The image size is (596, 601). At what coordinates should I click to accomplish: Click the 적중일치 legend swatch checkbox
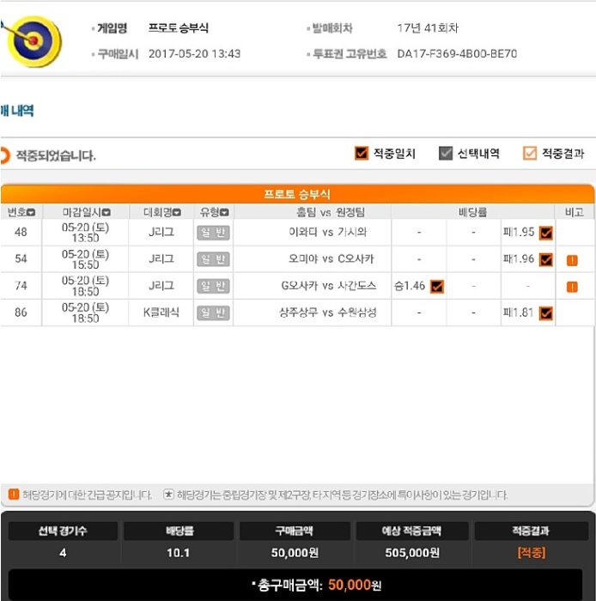[x=362, y=154]
